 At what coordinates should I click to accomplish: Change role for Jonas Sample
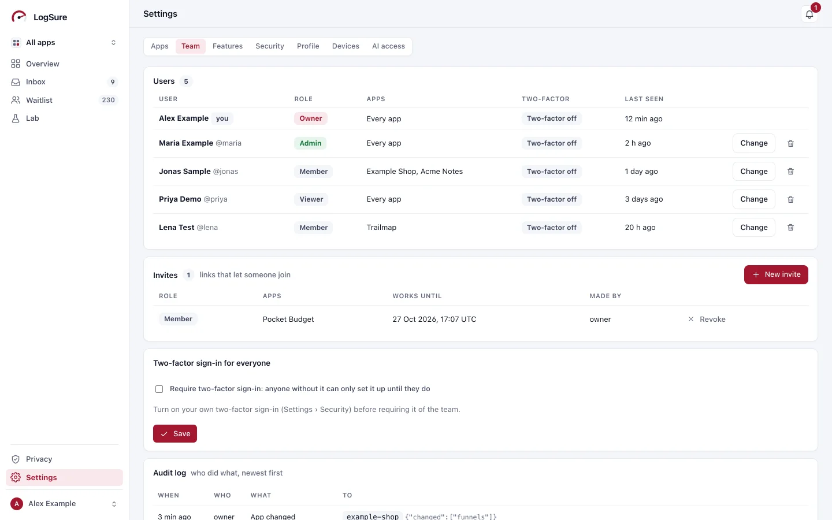tap(754, 172)
